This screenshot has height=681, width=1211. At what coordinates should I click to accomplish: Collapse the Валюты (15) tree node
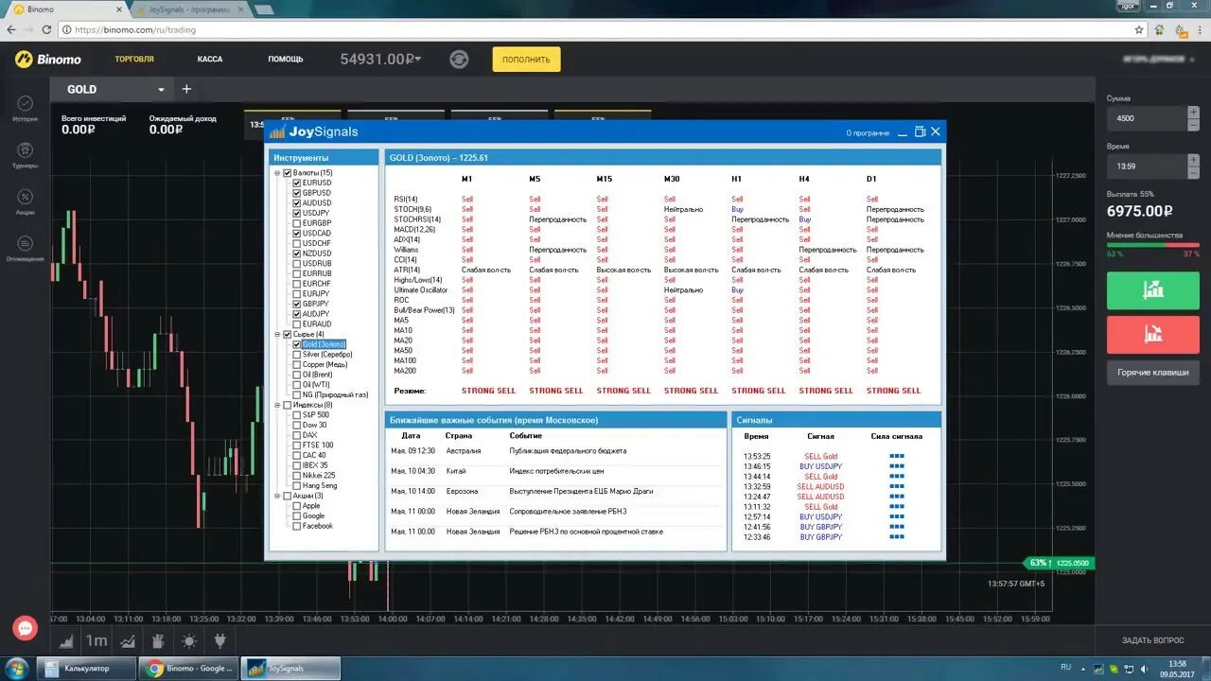(x=277, y=173)
